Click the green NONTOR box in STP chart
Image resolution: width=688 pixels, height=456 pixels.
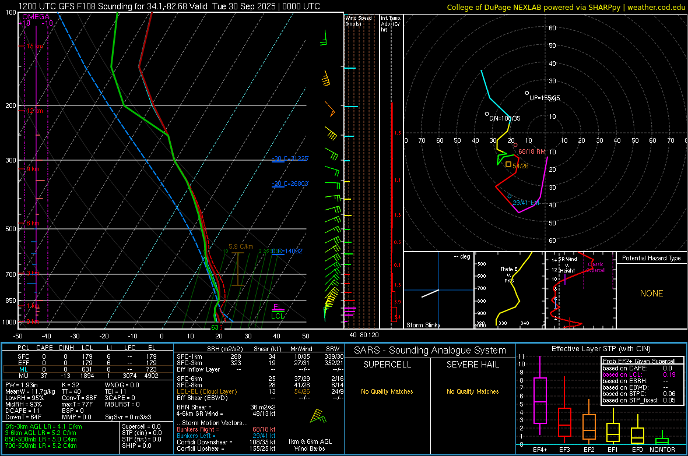point(662,441)
